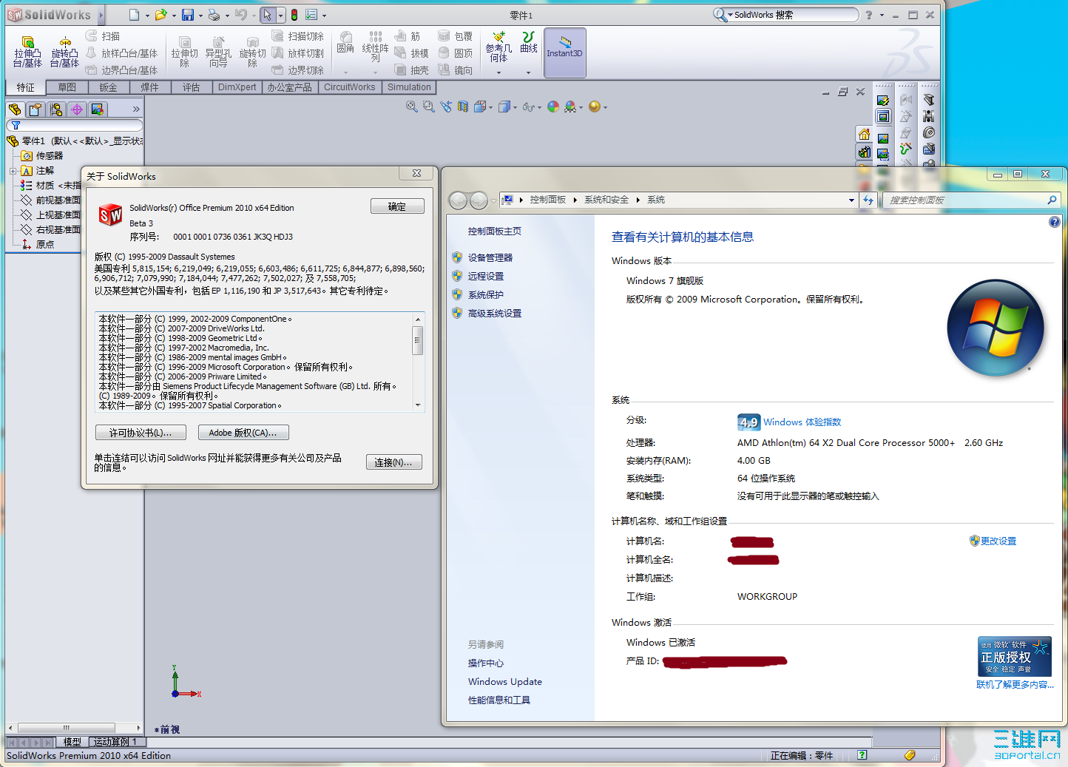Click the Section View icon
Image resolution: width=1068 pixels, height=767 pixels.
pyautogui.click(x=463, y=107)
